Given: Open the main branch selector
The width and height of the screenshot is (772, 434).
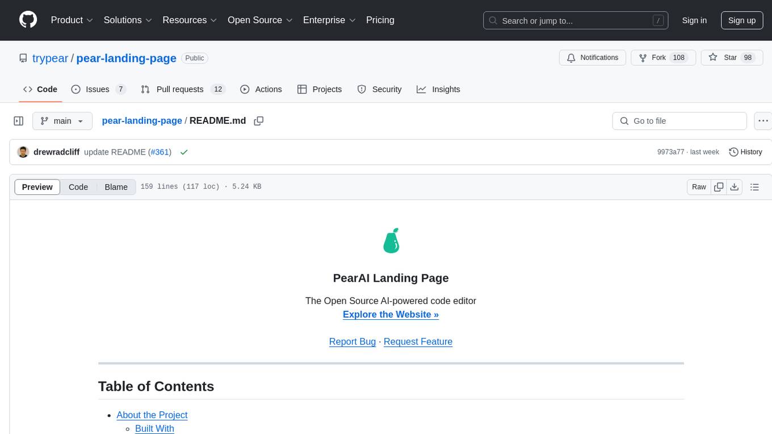Looking at the screenshot, I should (62, 121).
